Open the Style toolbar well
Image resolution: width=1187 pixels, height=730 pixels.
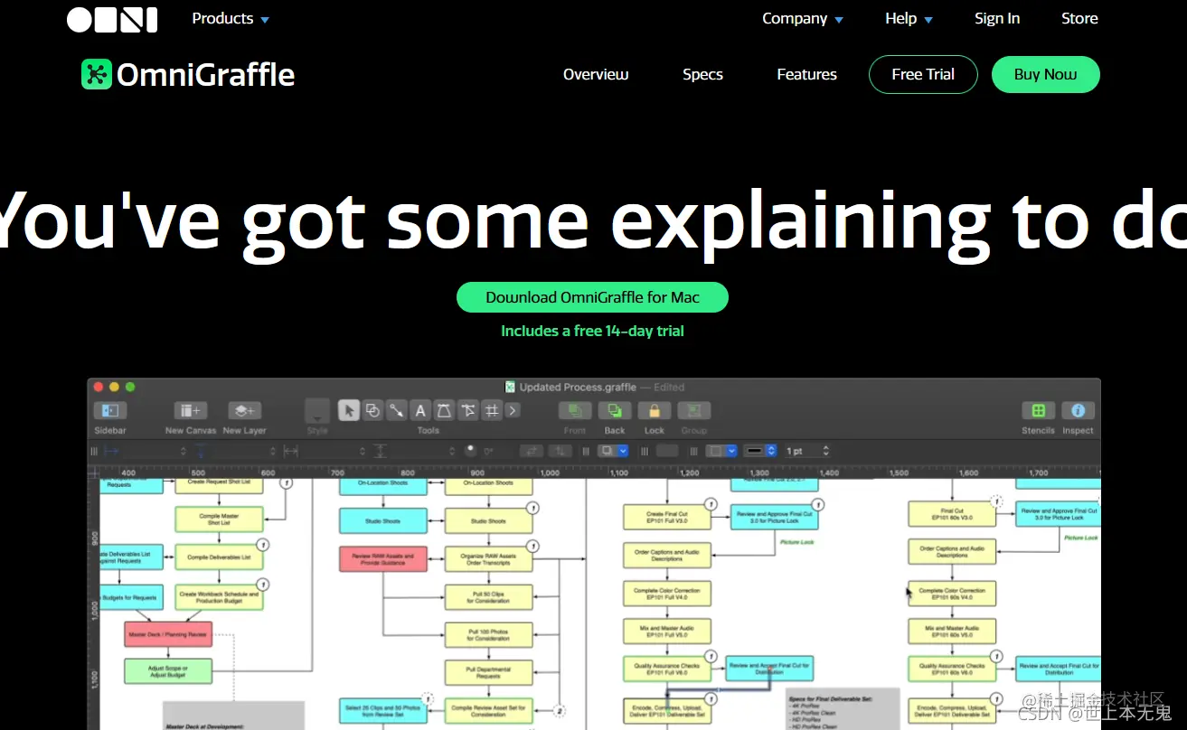pos(317,411)
